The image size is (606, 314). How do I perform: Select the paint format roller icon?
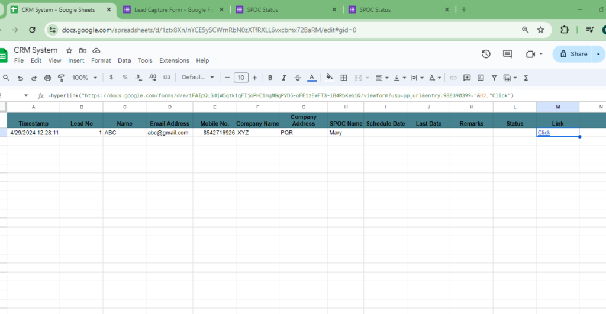pos(61,78)
